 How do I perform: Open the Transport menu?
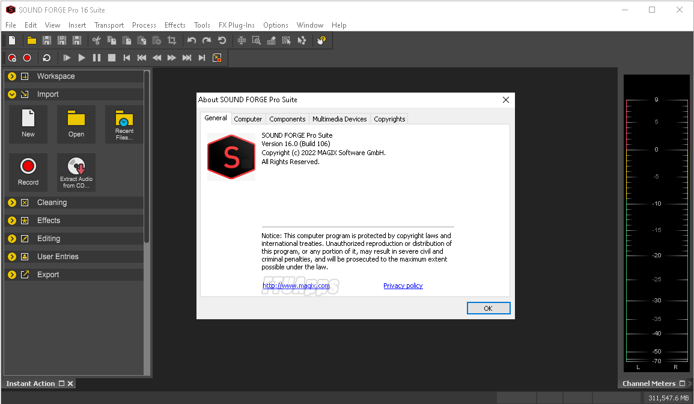click(x=109, y=25)
